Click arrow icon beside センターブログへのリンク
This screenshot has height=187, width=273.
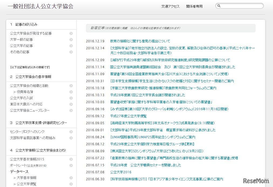71,132
